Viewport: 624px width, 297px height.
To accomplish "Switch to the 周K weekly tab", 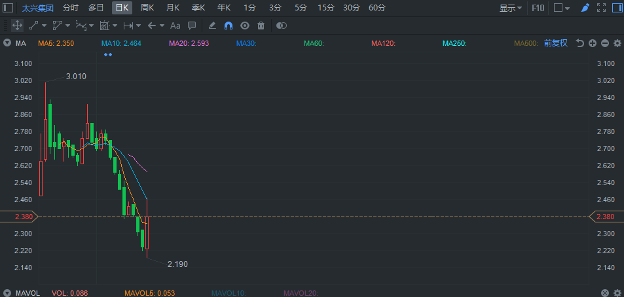I will click(x=147, y=8).
